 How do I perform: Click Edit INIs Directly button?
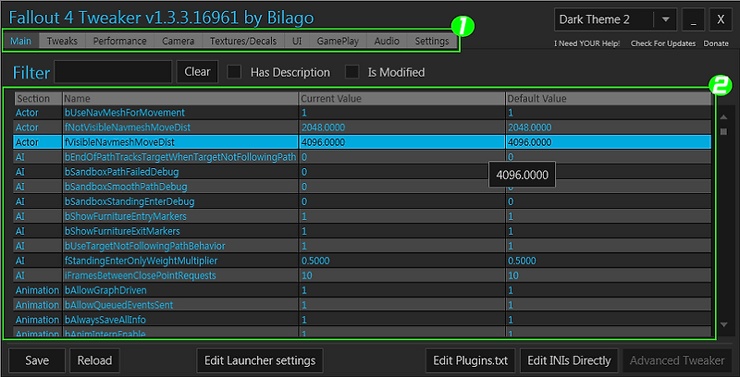569,361
